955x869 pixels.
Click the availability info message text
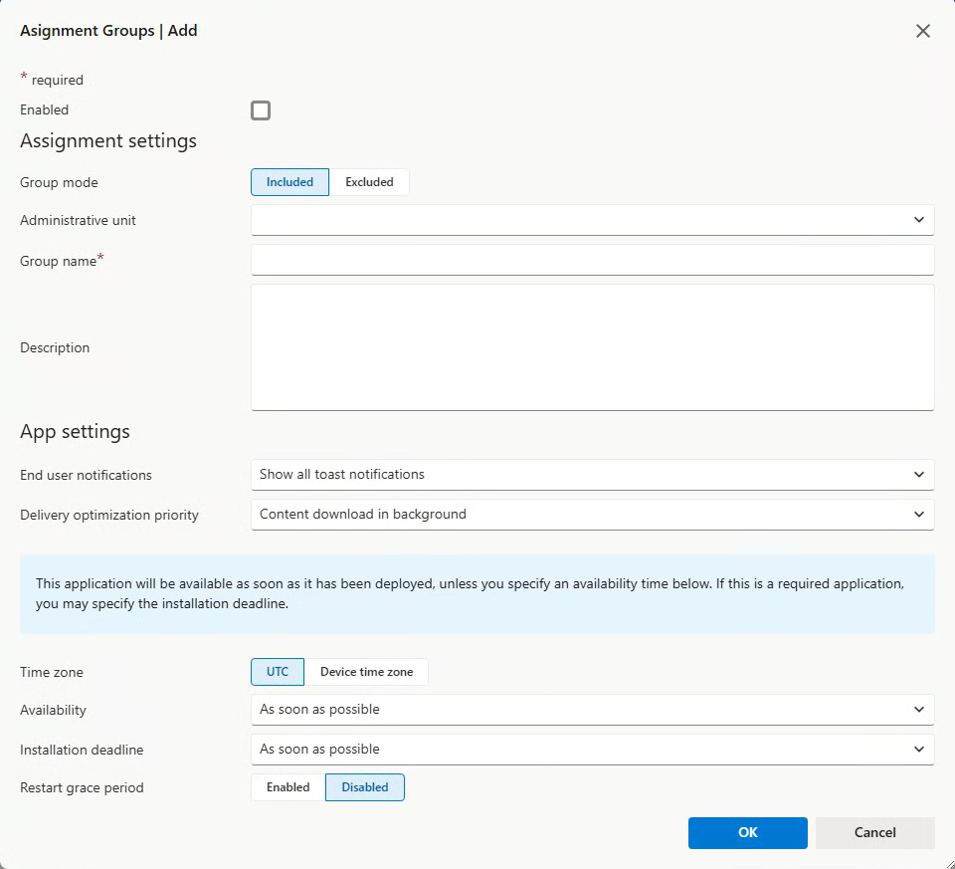point(470,593)
